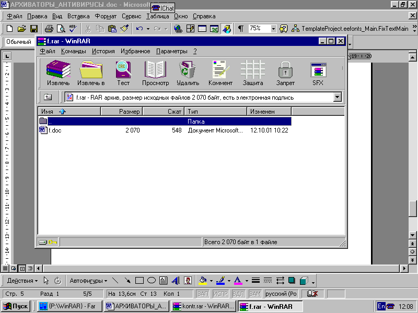Run the spelling check icon in Word
This screenshot has height=313, width=418.
point(73,29)
